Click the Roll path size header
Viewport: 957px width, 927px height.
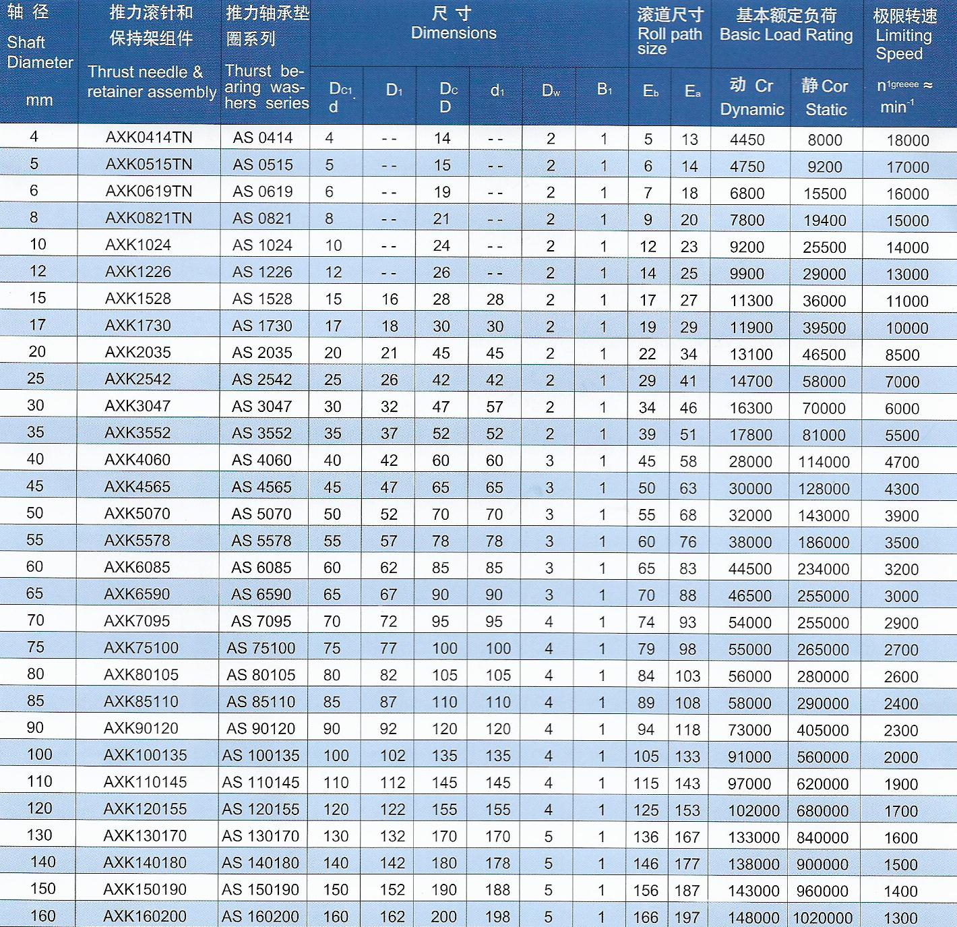(669, 32)
